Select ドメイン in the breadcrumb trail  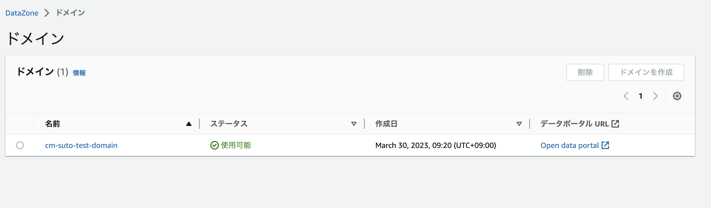(x=70, y=13)
